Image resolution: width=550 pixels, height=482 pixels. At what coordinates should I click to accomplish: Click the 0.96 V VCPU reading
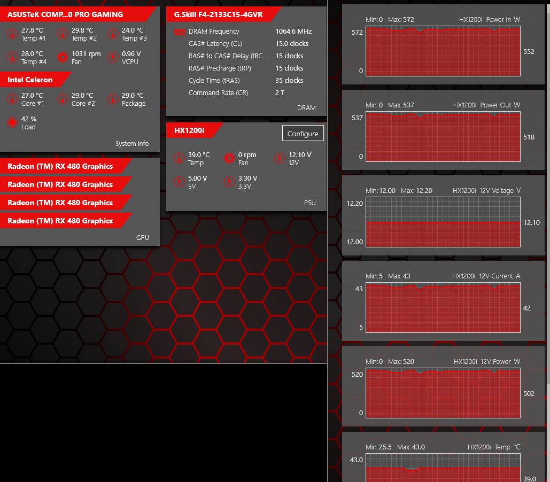(x=131, y=53)
